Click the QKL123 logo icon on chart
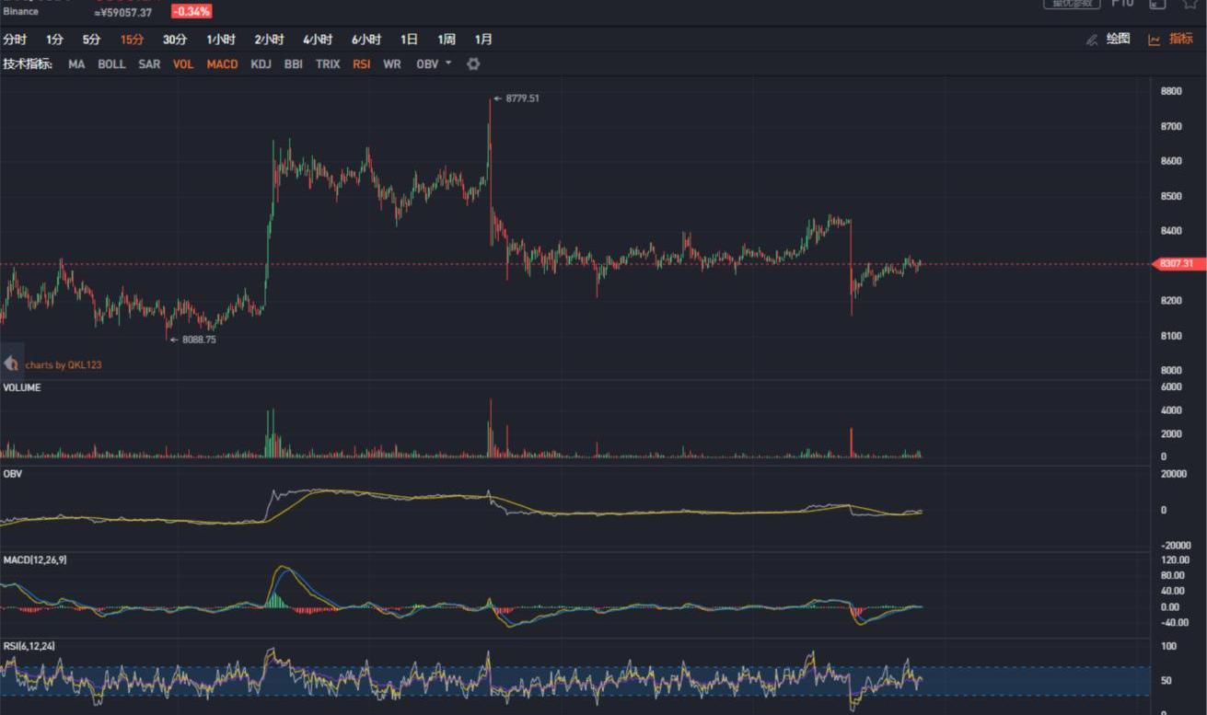 11,363
